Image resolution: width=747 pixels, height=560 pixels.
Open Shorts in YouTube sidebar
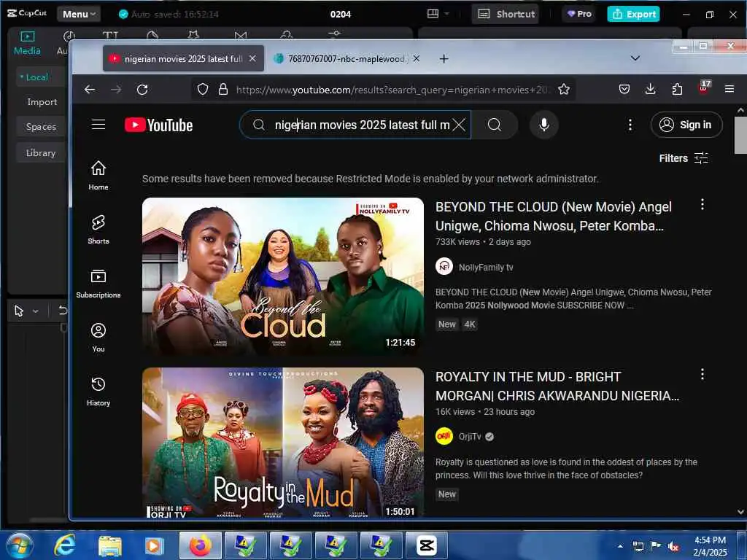point(98,230)
